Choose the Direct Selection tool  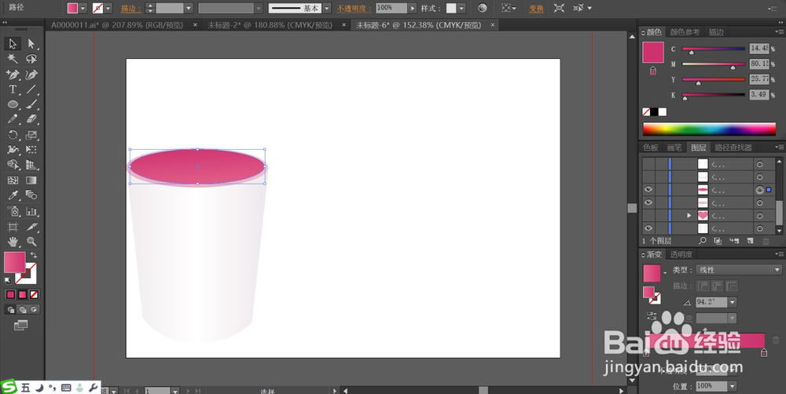tap(31, 44)
